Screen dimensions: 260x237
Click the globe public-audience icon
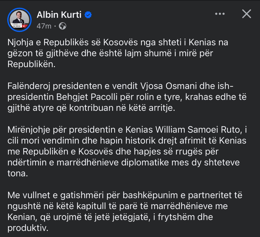(62, 26)
